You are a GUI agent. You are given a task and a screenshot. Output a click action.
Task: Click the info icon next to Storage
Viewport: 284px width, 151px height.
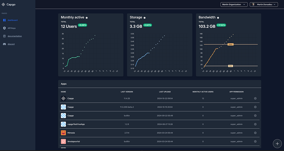[x=145, y=18]
